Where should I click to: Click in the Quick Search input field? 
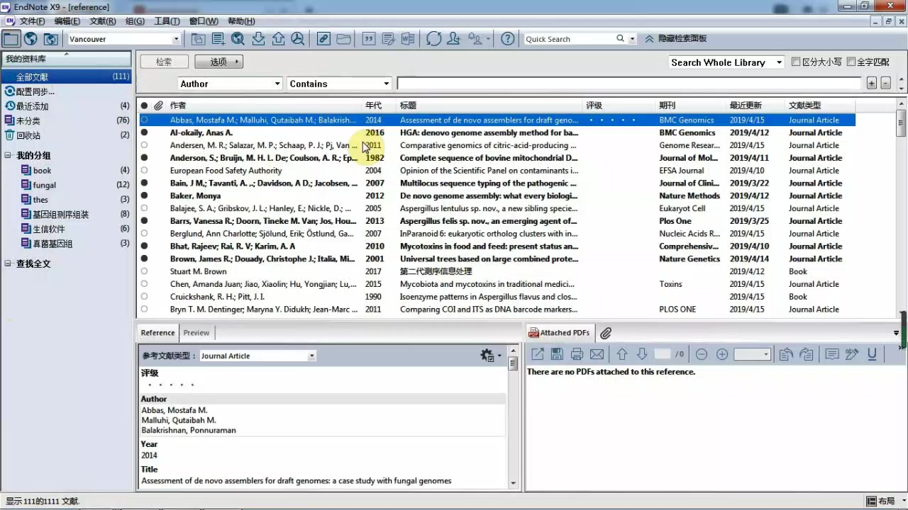click(570, 39)
